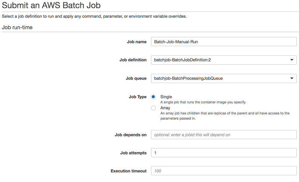
Task: Click the "Job Type" label
Action: point(138,97)
